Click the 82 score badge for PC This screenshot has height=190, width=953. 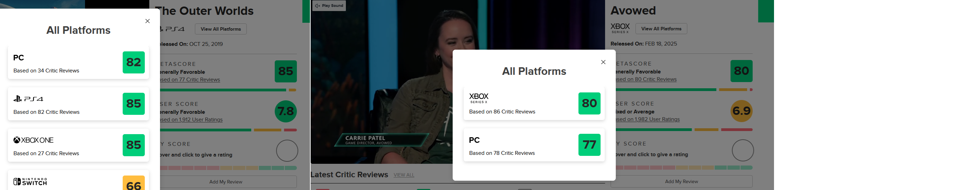(134, 62)
